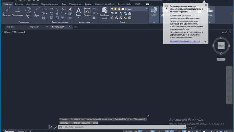Activate the Mirror tool
The image size is (234, 132).
coord(57,14)
